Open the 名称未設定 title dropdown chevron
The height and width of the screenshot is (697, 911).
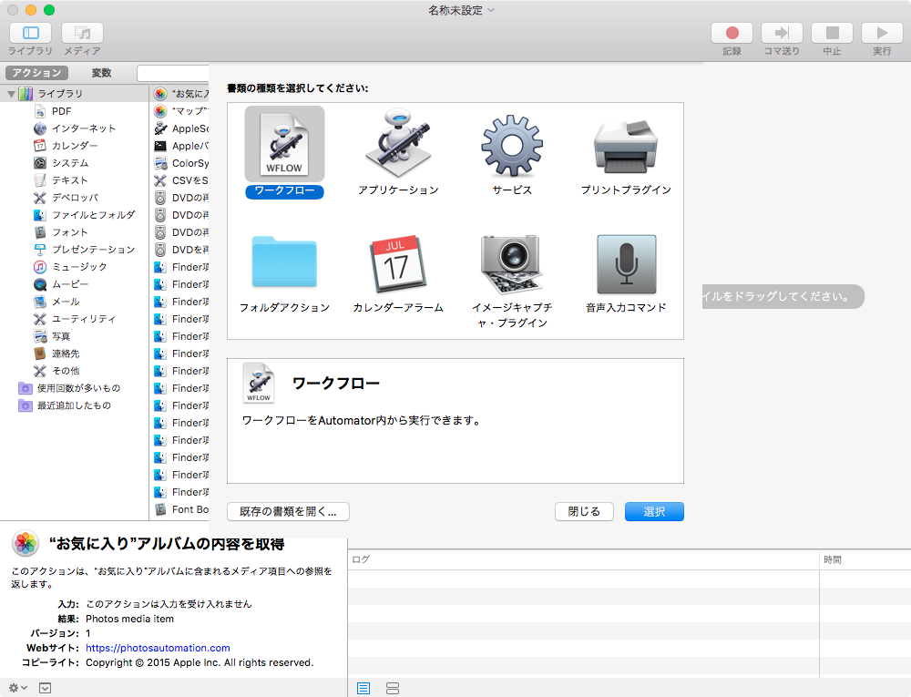point(492,10)
